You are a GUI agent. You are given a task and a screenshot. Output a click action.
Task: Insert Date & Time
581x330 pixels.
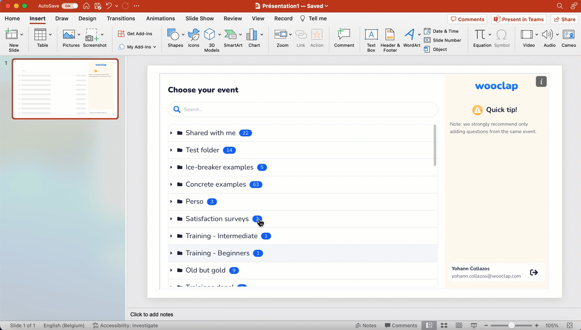pyautogui.click(x=441, y=31)
